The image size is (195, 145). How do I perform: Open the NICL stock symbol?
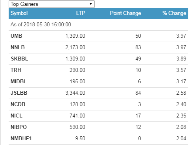pyautogui.click(x=17, y=116)
